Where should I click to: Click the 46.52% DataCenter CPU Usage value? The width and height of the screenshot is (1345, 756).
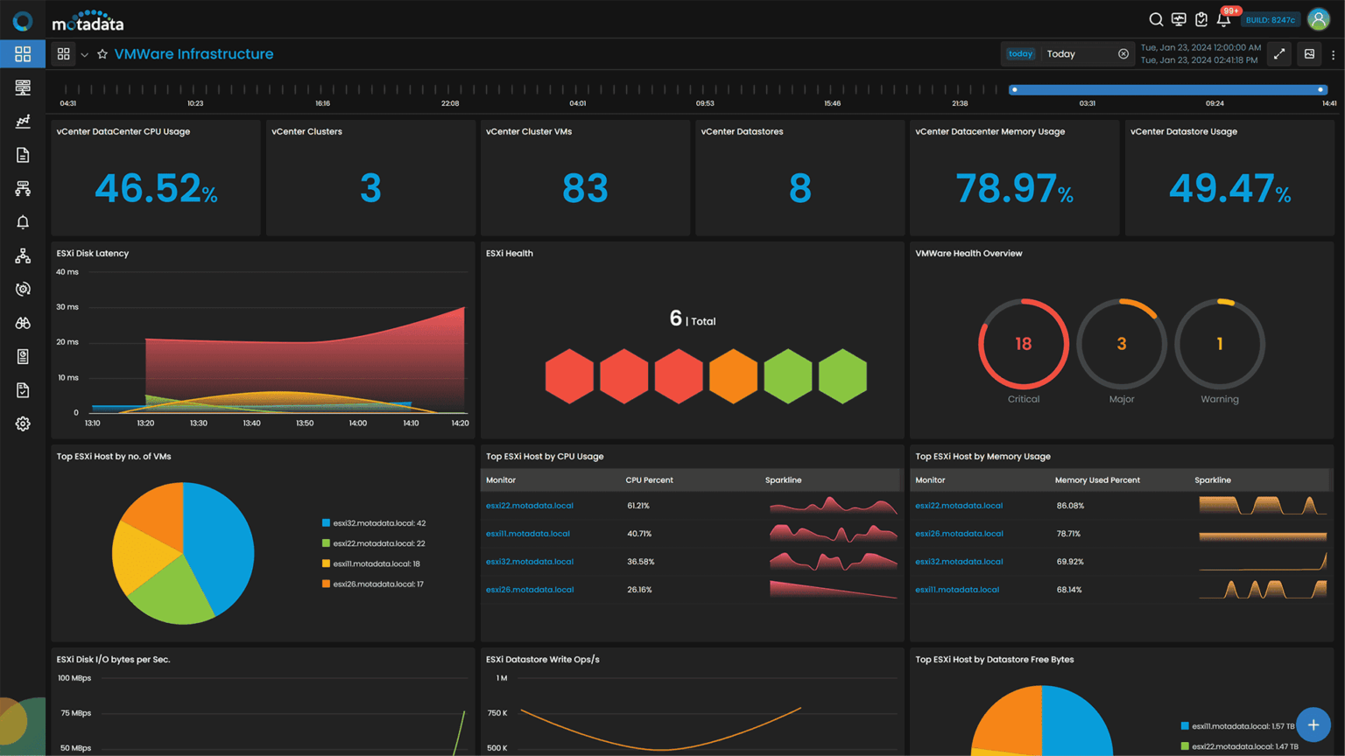pos(156,188)
